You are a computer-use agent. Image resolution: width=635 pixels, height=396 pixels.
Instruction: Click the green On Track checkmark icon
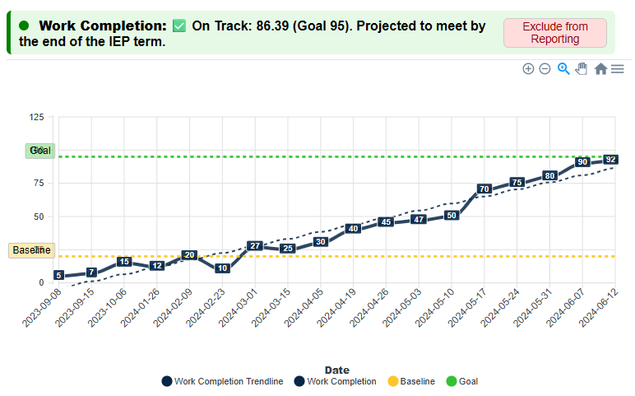179,26
